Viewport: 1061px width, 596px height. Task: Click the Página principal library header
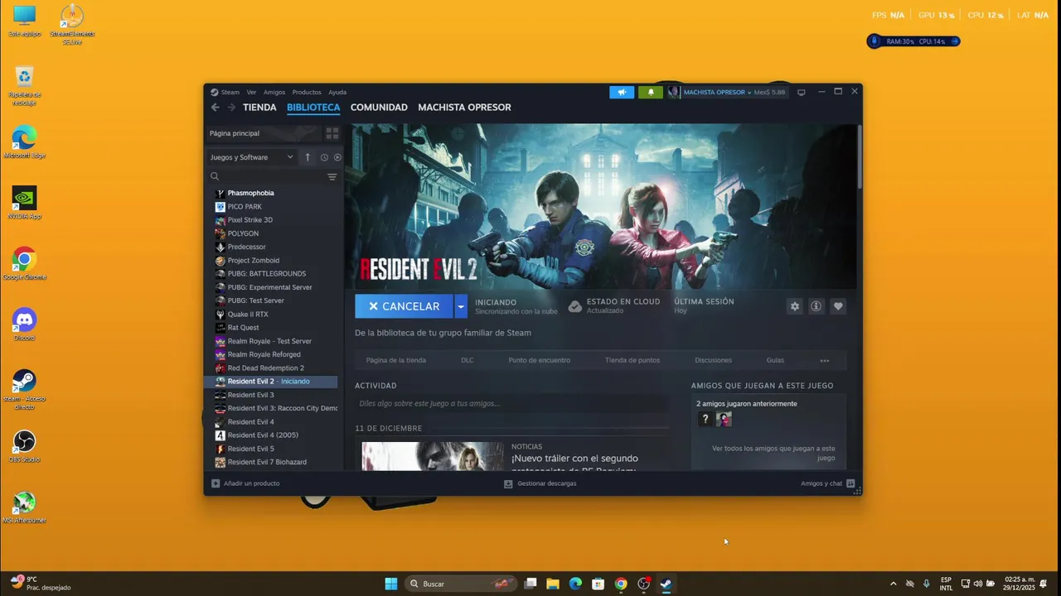[x=264, y=133]
